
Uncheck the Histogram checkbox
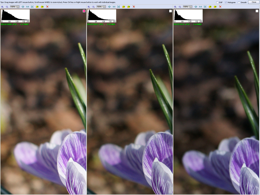coord(226,3)
